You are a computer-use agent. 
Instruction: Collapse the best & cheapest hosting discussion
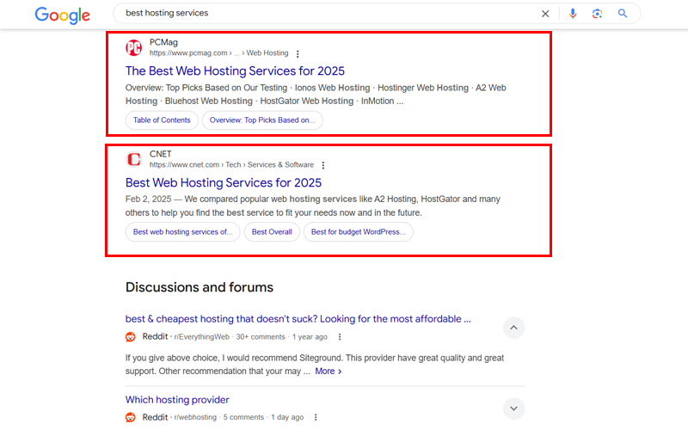(x=513, y=328)
